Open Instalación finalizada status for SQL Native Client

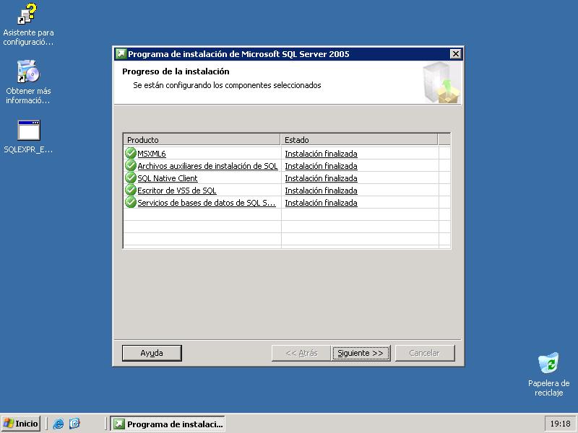click(x=321, y=178)
